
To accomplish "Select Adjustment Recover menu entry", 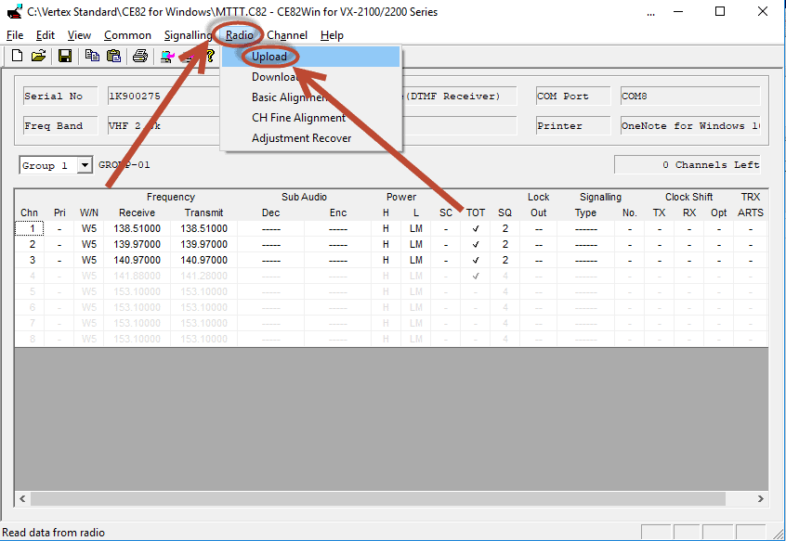I will pyautogui.click(x=301, y=138).
